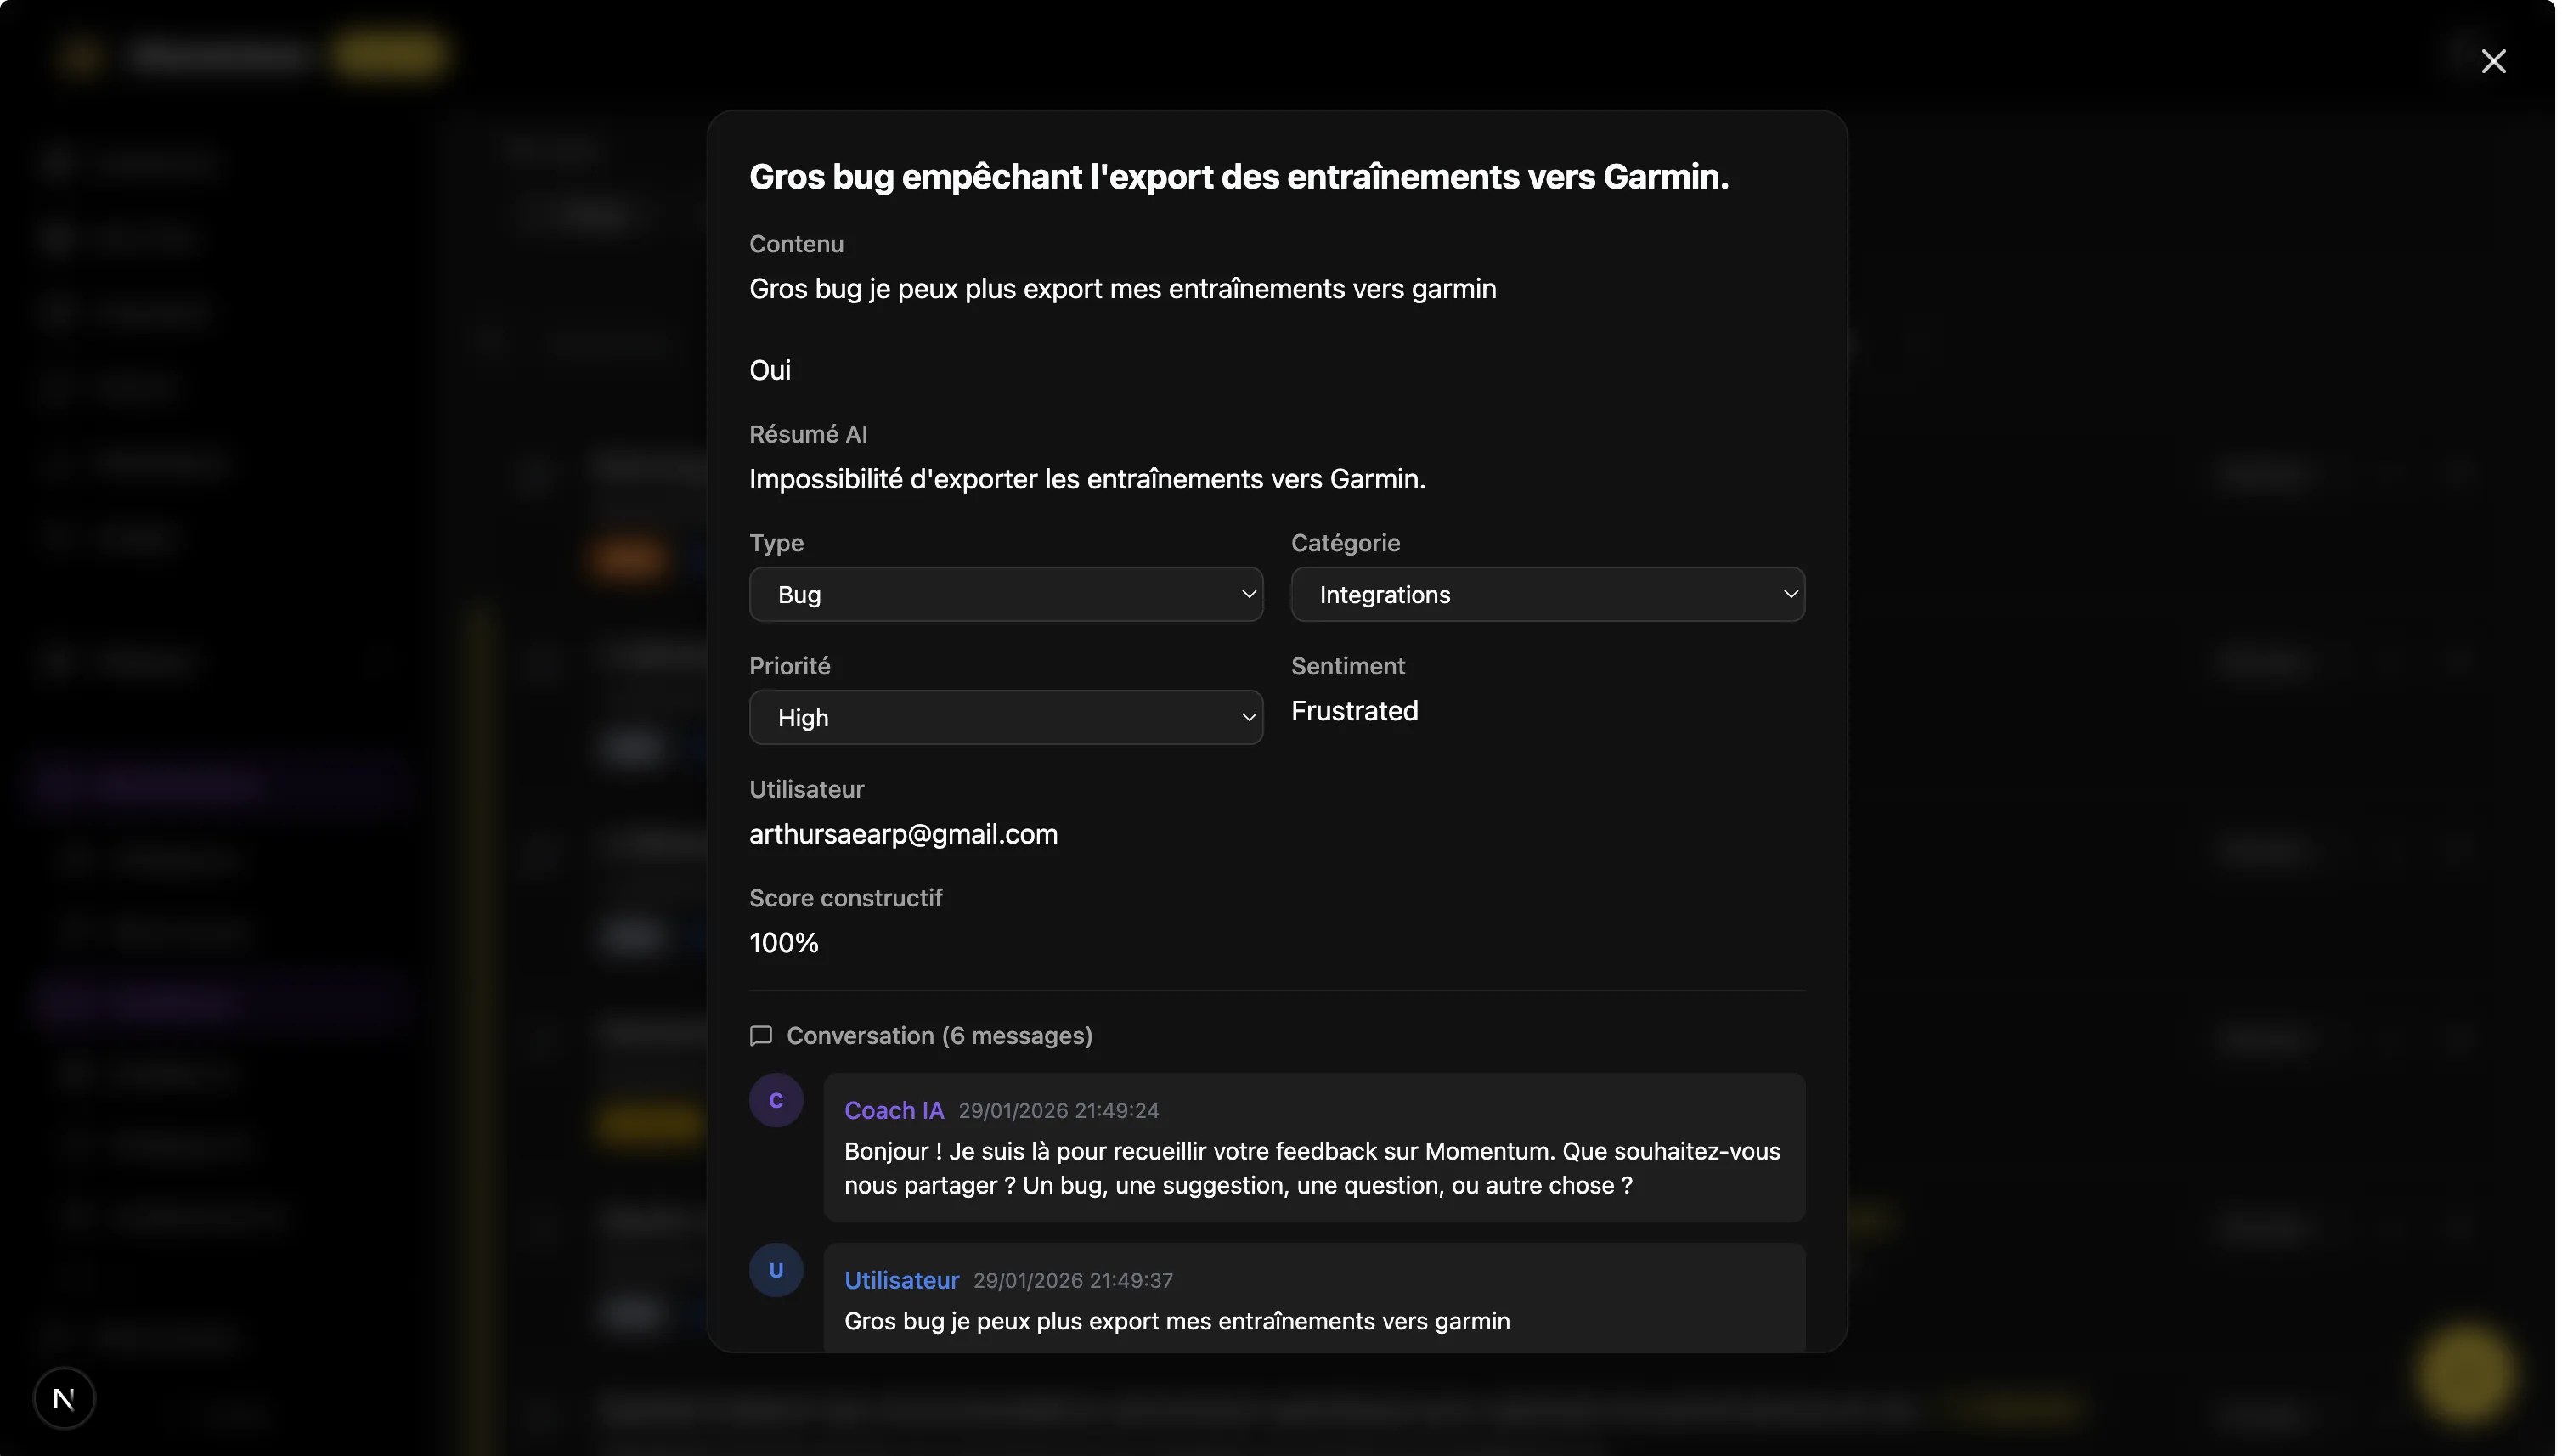2562x1456 pixels.
Task: Click the Résumé AI summary text
Action: coord(1089,480)
